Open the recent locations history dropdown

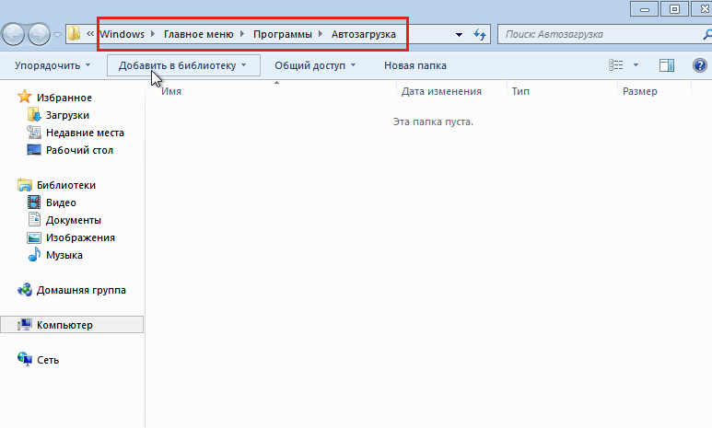click(x=57, y=34)
